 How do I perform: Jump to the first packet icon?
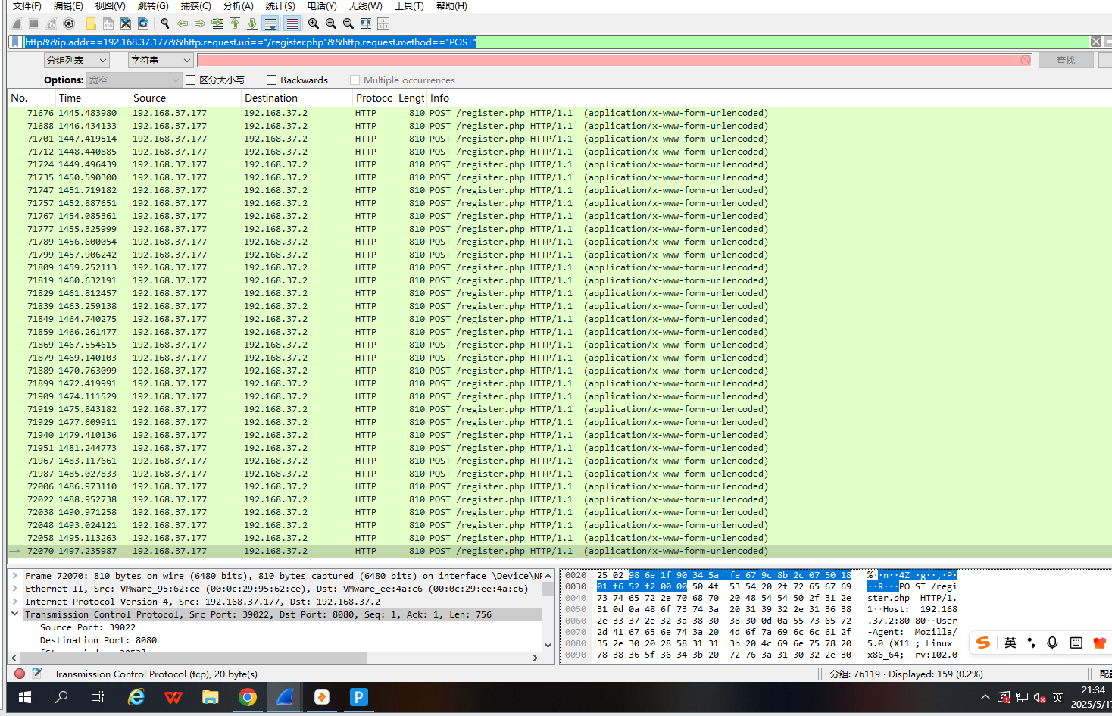point(235,23)
